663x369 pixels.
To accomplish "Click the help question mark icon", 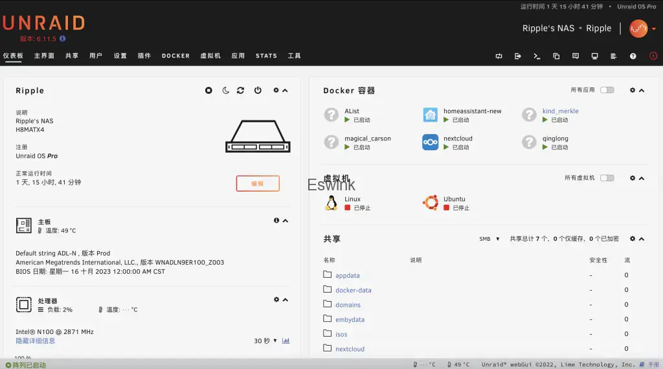I will (633, 56).
